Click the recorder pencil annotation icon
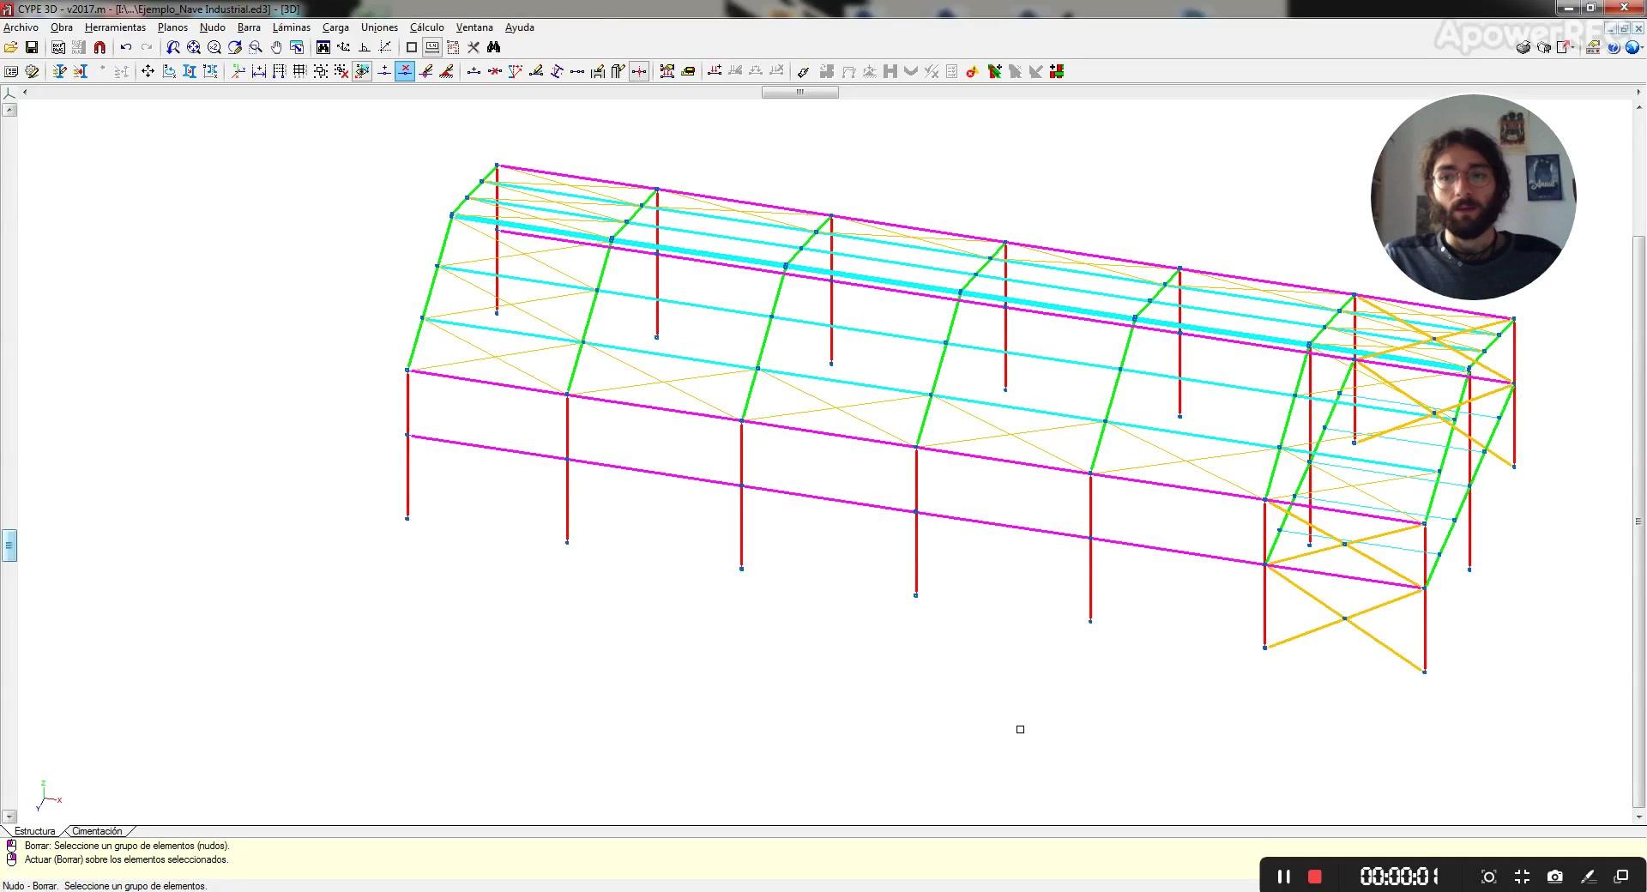The width and height of the screenshot is (1647, 892). tap(1588, 877)
